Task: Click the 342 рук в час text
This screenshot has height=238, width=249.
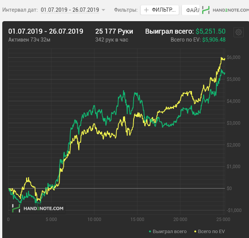Action: pyautogui.click(x=112, y=40)
